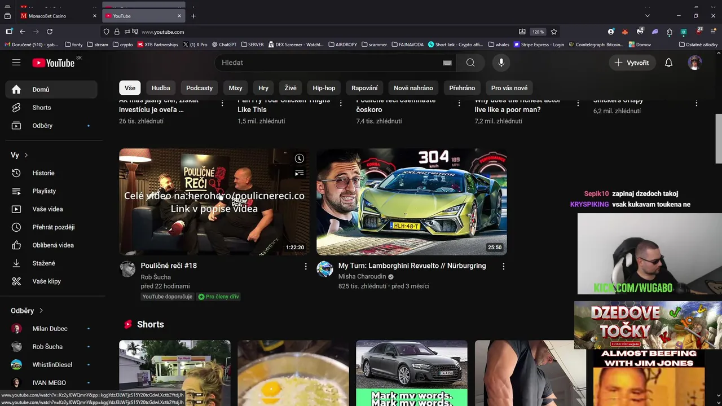Image resolution: width=722 pixels, height=406 pixels.
Task: Select the Rapování filter chip
Action: pyautogui.click(x=364, y=88)
